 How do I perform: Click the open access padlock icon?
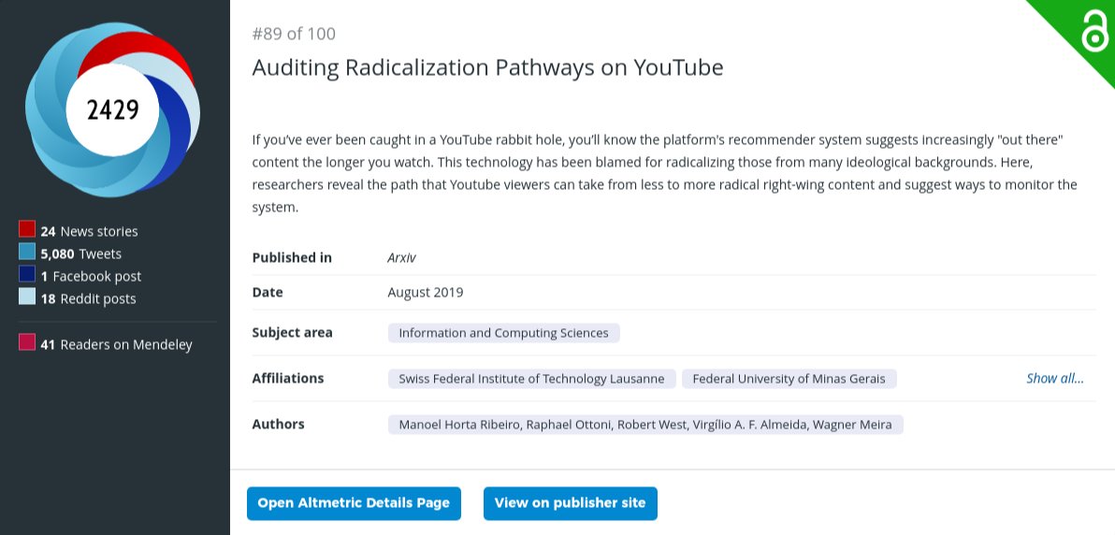1093,31
